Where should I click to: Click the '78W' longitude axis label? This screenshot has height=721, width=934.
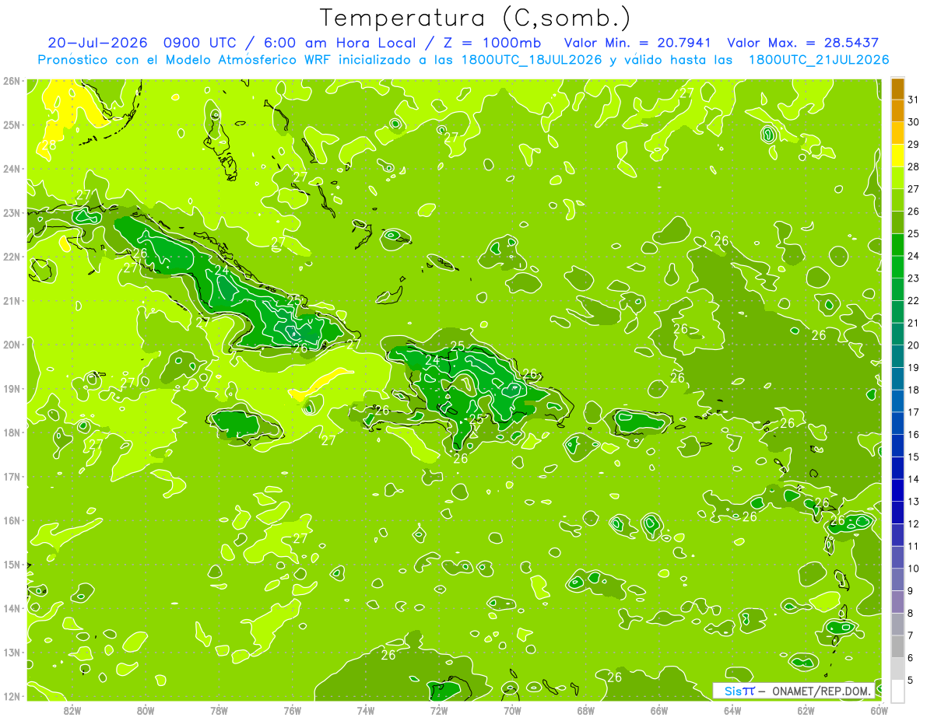[x=219, y=711]
